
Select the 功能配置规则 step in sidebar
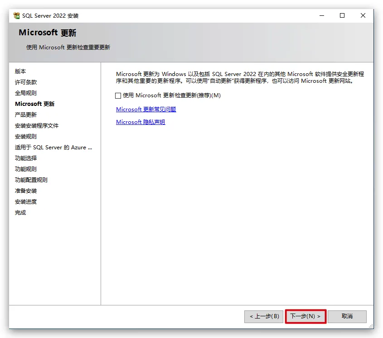(x=31, y=180)
